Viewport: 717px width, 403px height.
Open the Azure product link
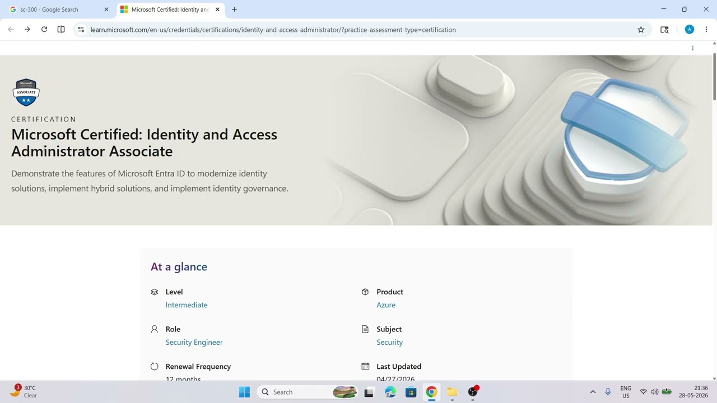386,305
